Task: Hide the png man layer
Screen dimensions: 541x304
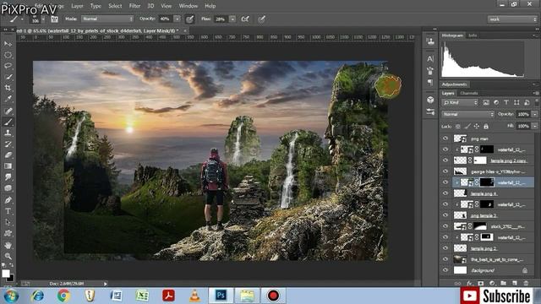Action: pos(445,138)
